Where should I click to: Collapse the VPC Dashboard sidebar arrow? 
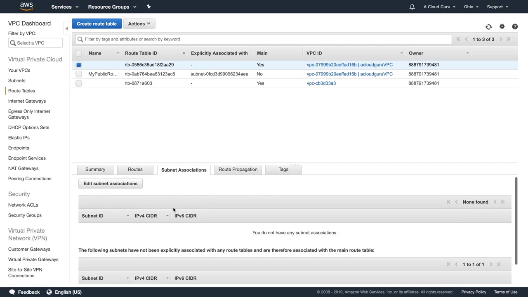(x=66, y=28)
